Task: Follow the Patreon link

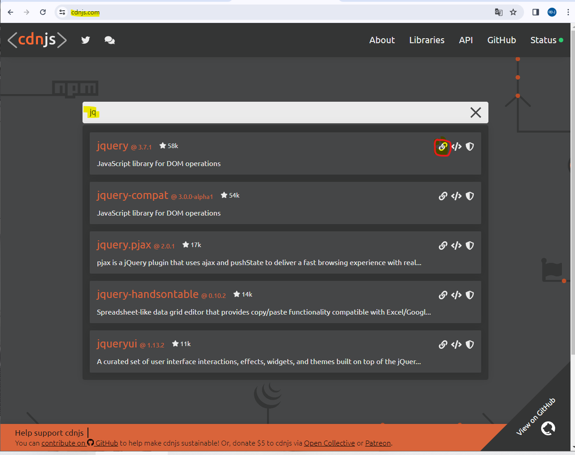Action: pos(378,443)
